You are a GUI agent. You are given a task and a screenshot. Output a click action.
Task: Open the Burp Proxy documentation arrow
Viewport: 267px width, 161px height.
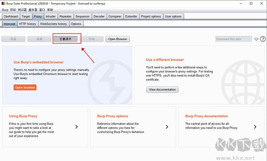(255, 127)
